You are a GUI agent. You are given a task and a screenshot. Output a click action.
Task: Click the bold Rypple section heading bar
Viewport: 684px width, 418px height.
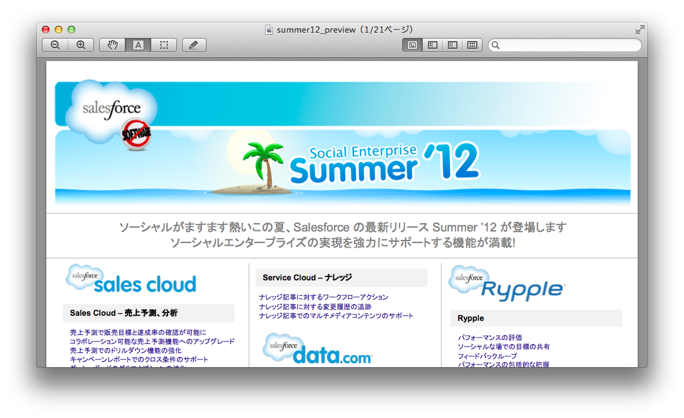pos(536,318)
